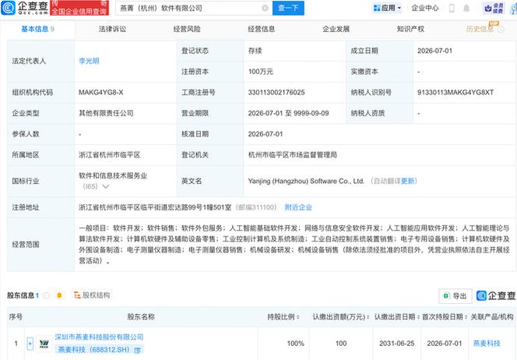This screenshot has width=517, height=360.
Task: Open the 历史信息 VIP tab
Action: [x=480, y=29]
